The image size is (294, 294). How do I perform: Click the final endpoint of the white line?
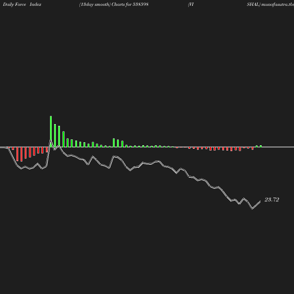click(260, 201)
